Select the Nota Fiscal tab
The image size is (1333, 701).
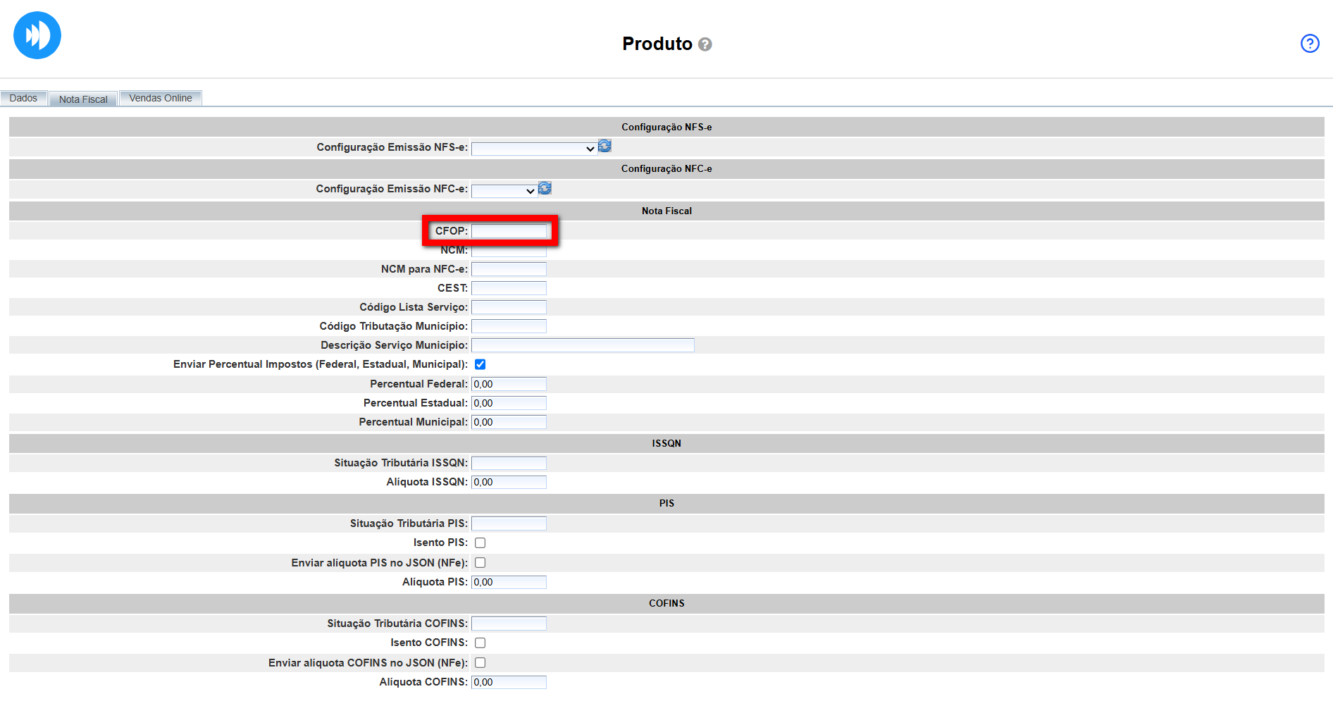click(x=83, y=99)
